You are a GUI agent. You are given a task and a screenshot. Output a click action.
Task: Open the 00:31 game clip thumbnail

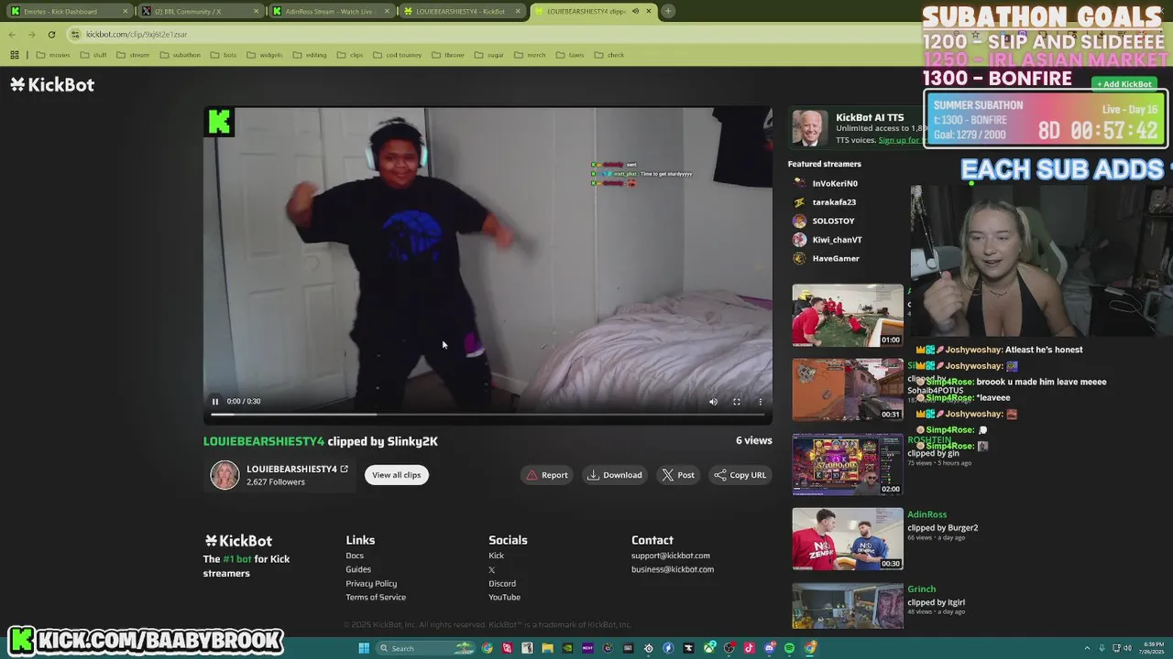click(x=848, y=390)
